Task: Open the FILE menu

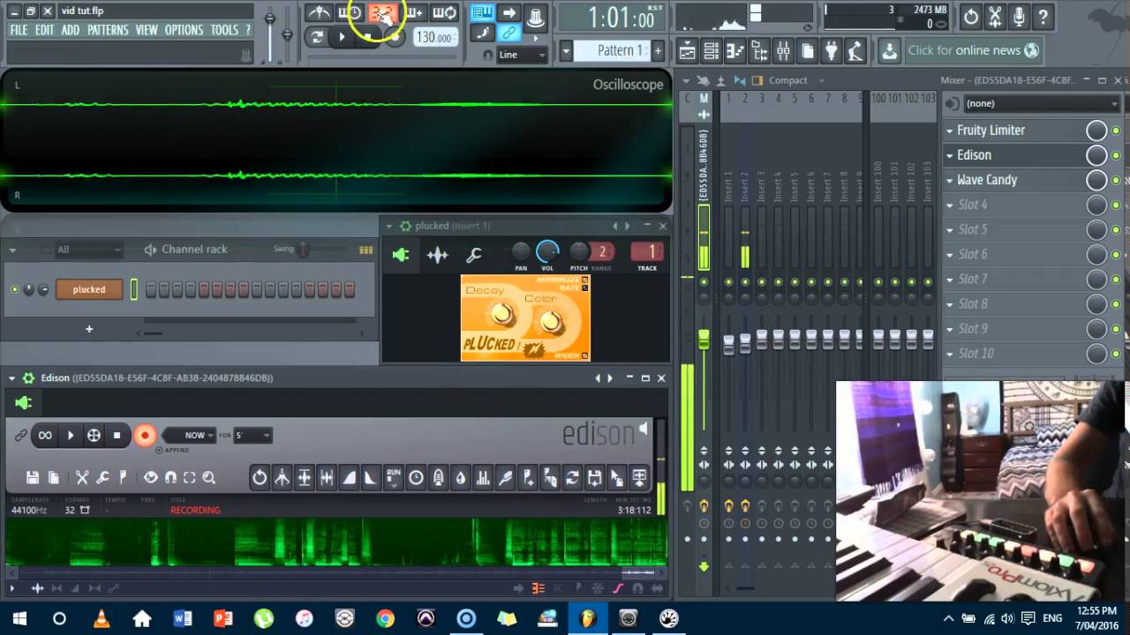Action: tap(19, 30)
